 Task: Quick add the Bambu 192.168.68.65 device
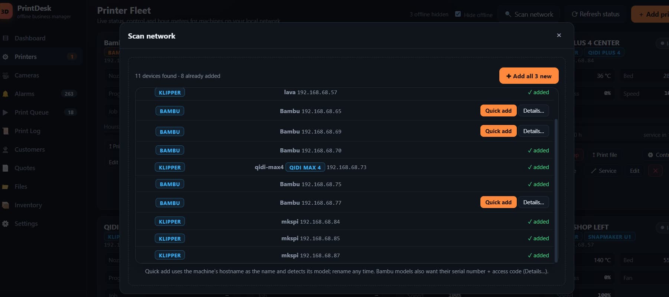[498, 110]
